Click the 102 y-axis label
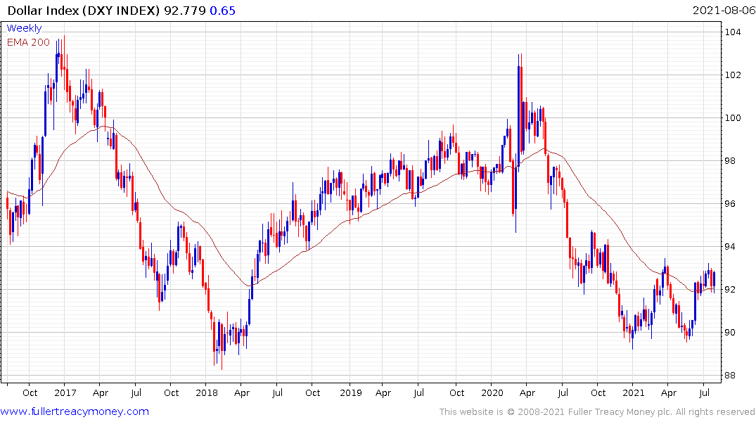Screen dimensions: 756x422 [733, 75]
